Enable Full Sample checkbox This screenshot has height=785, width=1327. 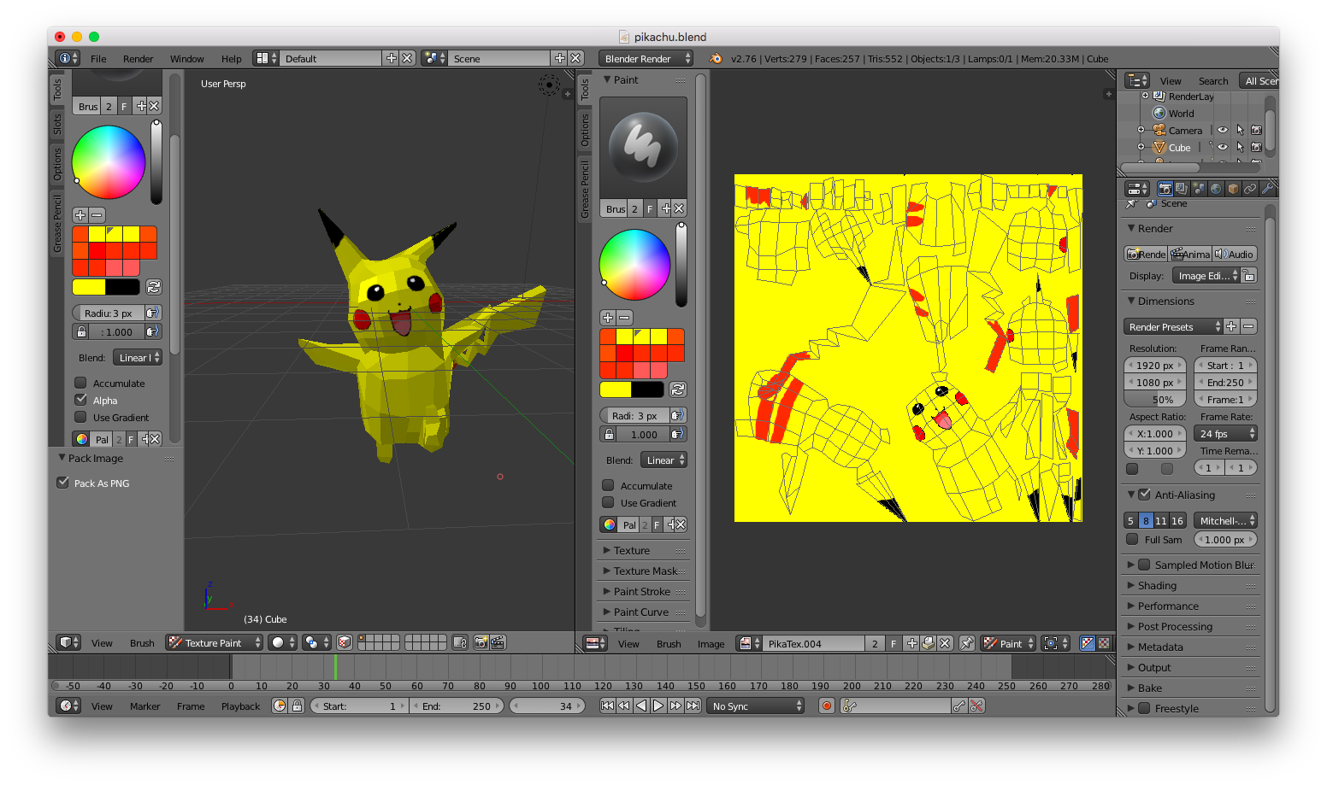[x=1132, y=539]
